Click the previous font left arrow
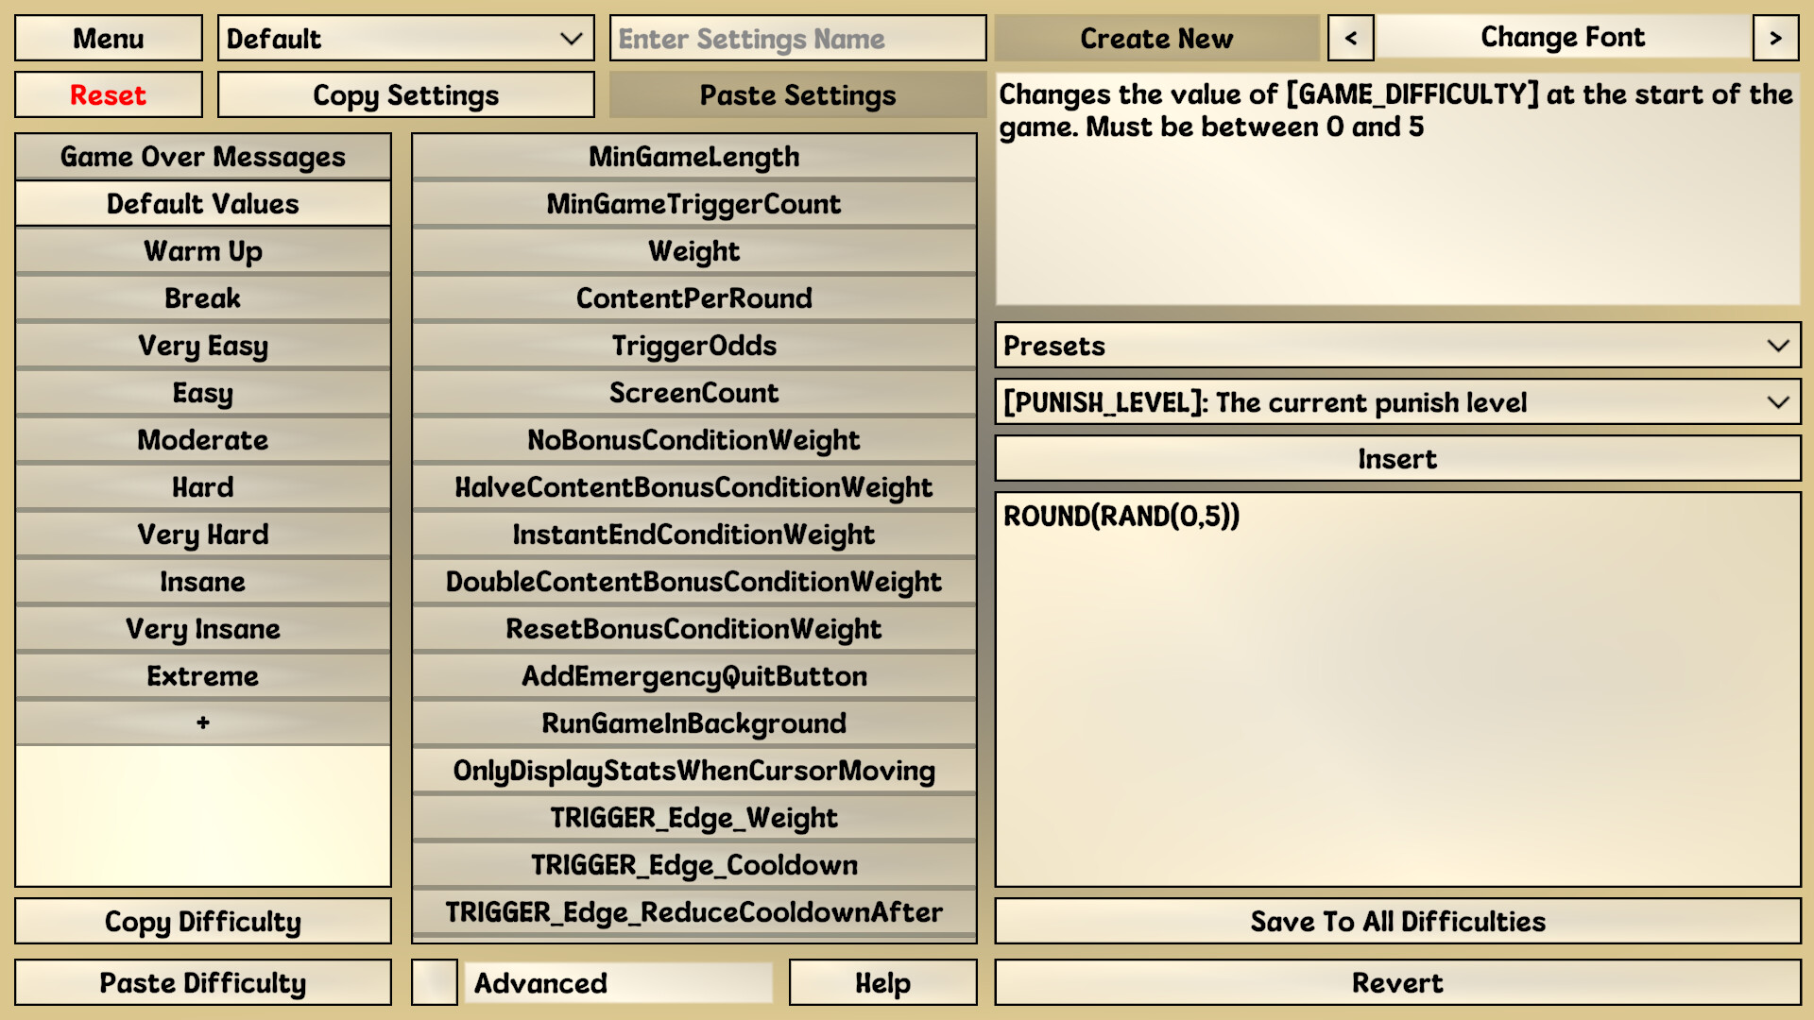This screenshot has width=1814, height=1020. (x=1351, y=38)
